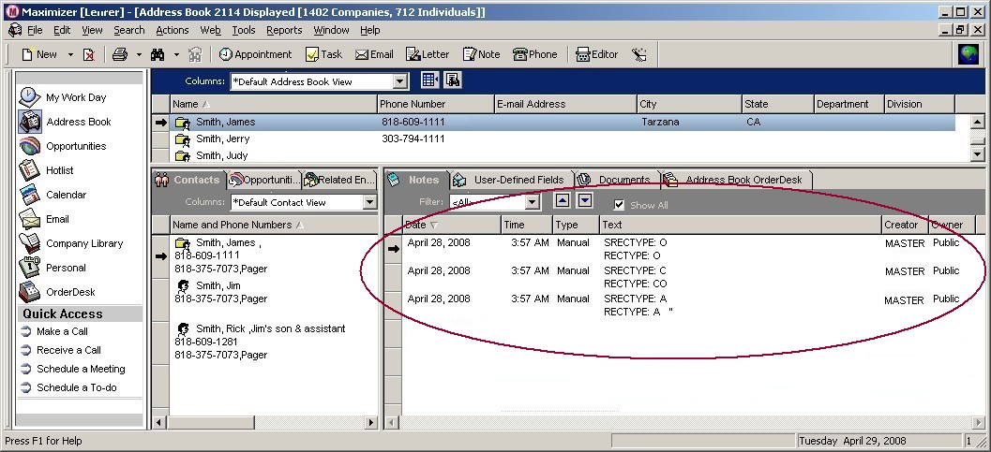Open the Actions menu
Image resolution: width=991 pixels, height=452 pixels.
(x=172, y=30)
